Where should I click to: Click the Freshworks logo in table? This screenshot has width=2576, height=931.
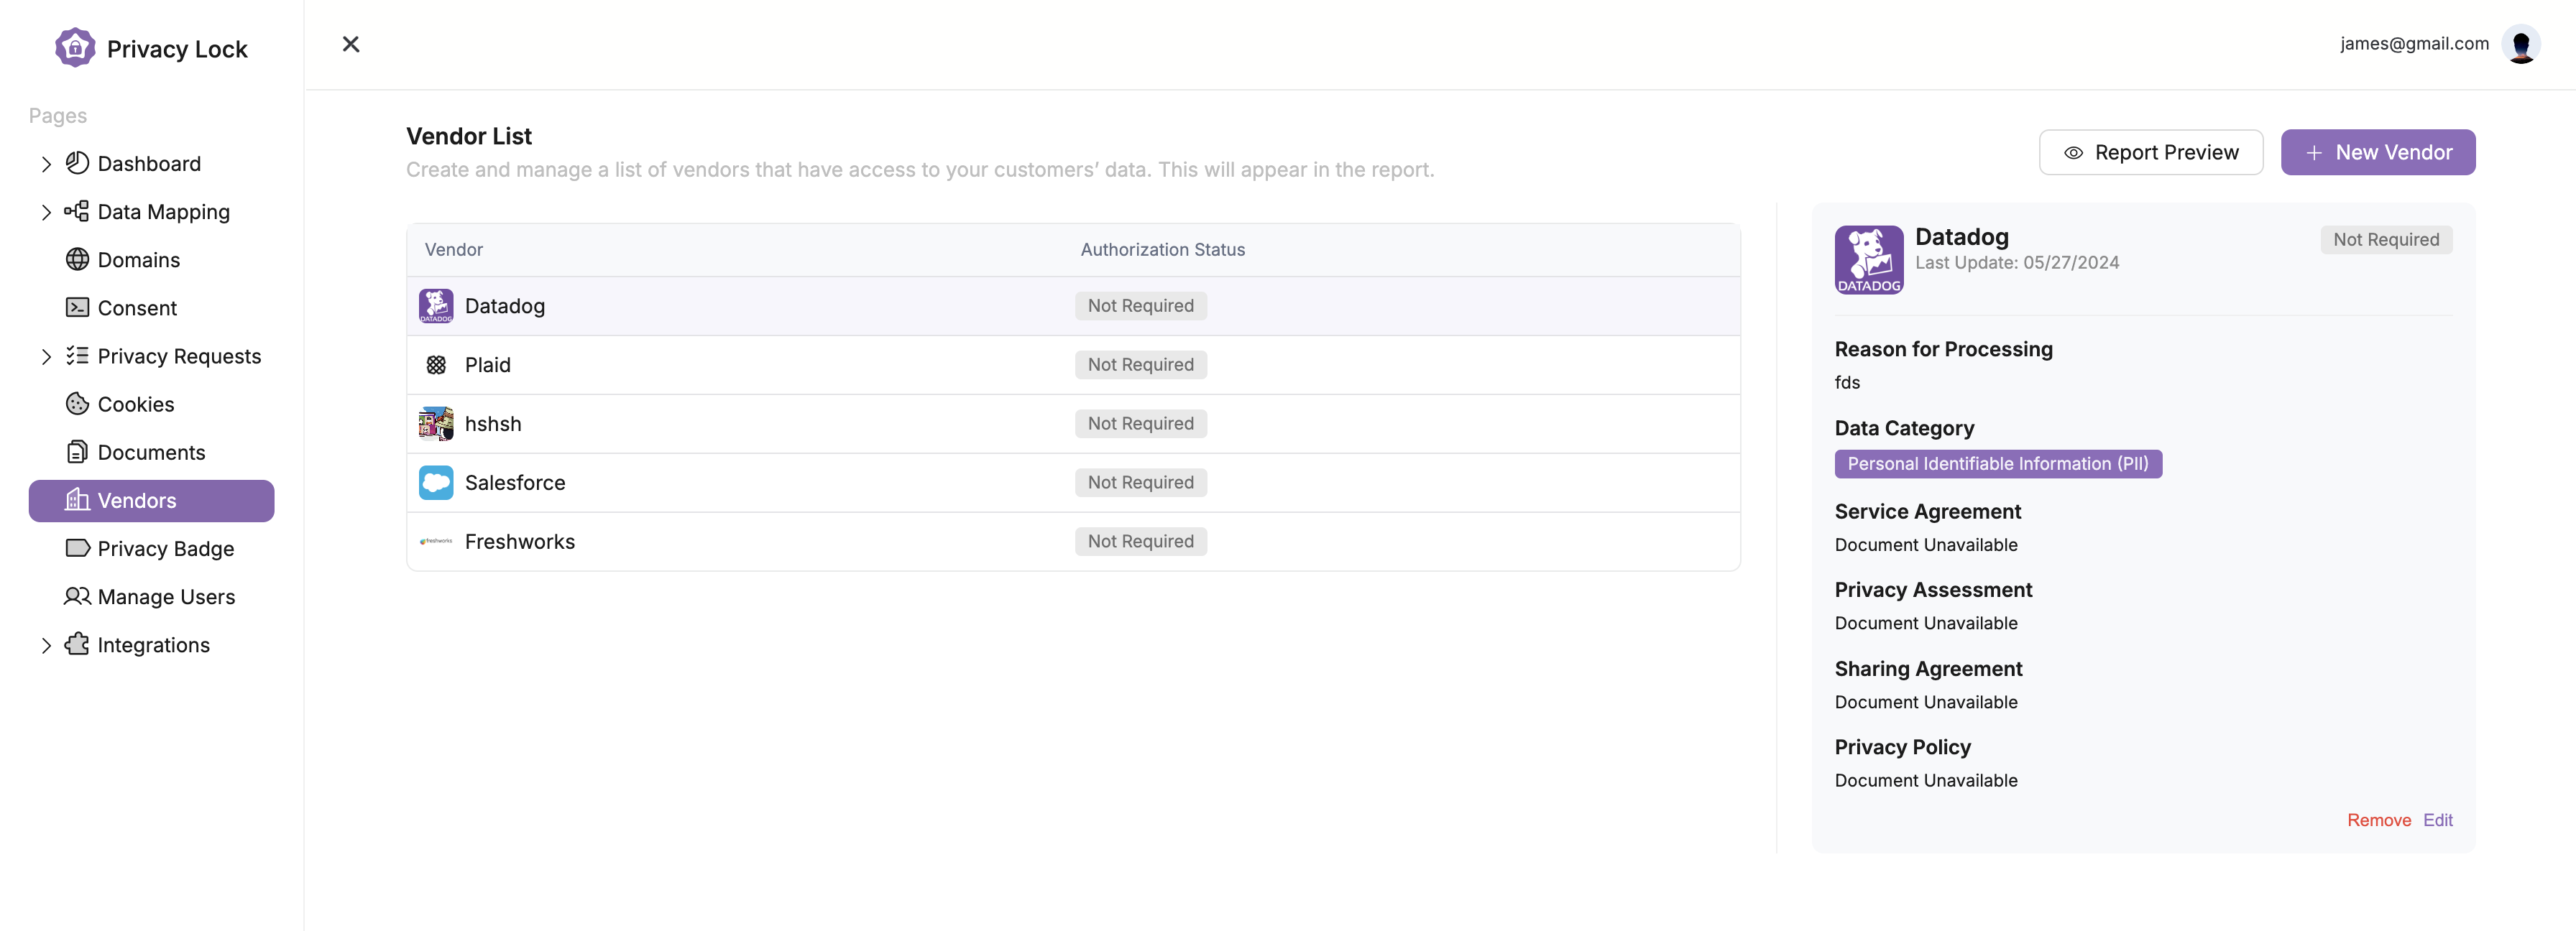pyautogui.click(x=436, y=542)
